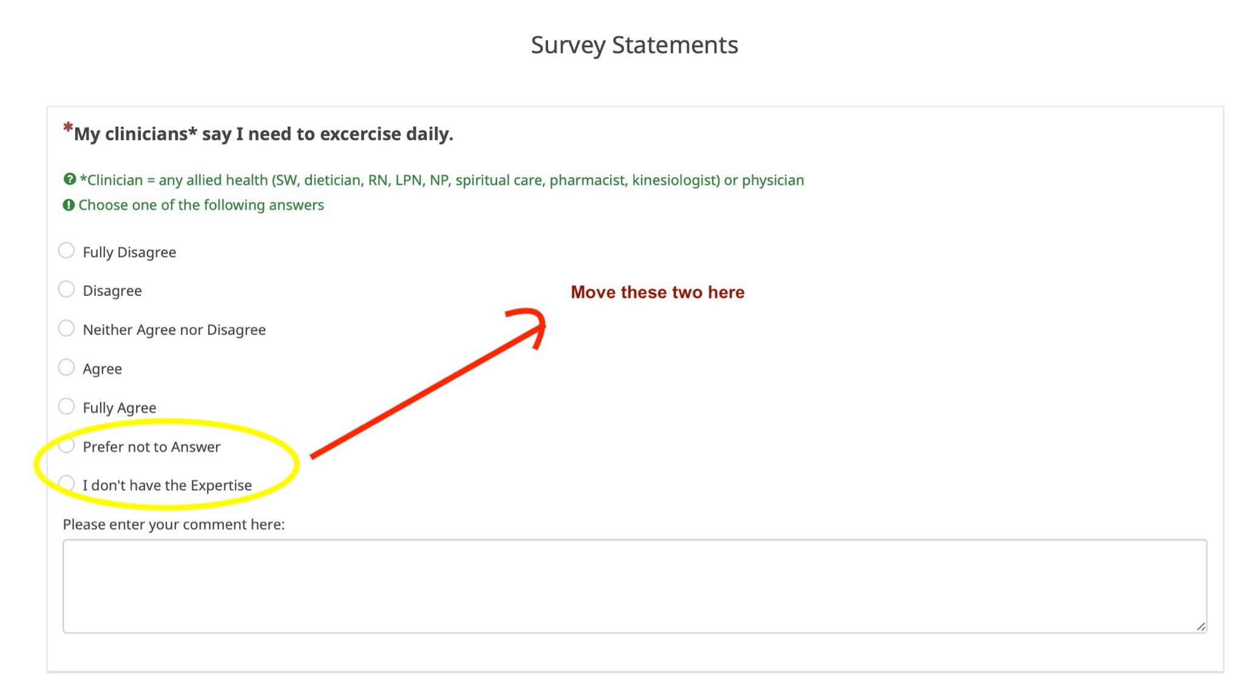Select the Disagree radio option
1243x680 pixels.
(67, 289)
